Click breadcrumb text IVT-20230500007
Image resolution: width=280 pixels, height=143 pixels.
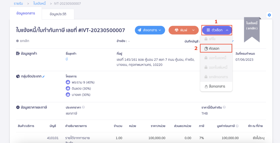[67, 4]
